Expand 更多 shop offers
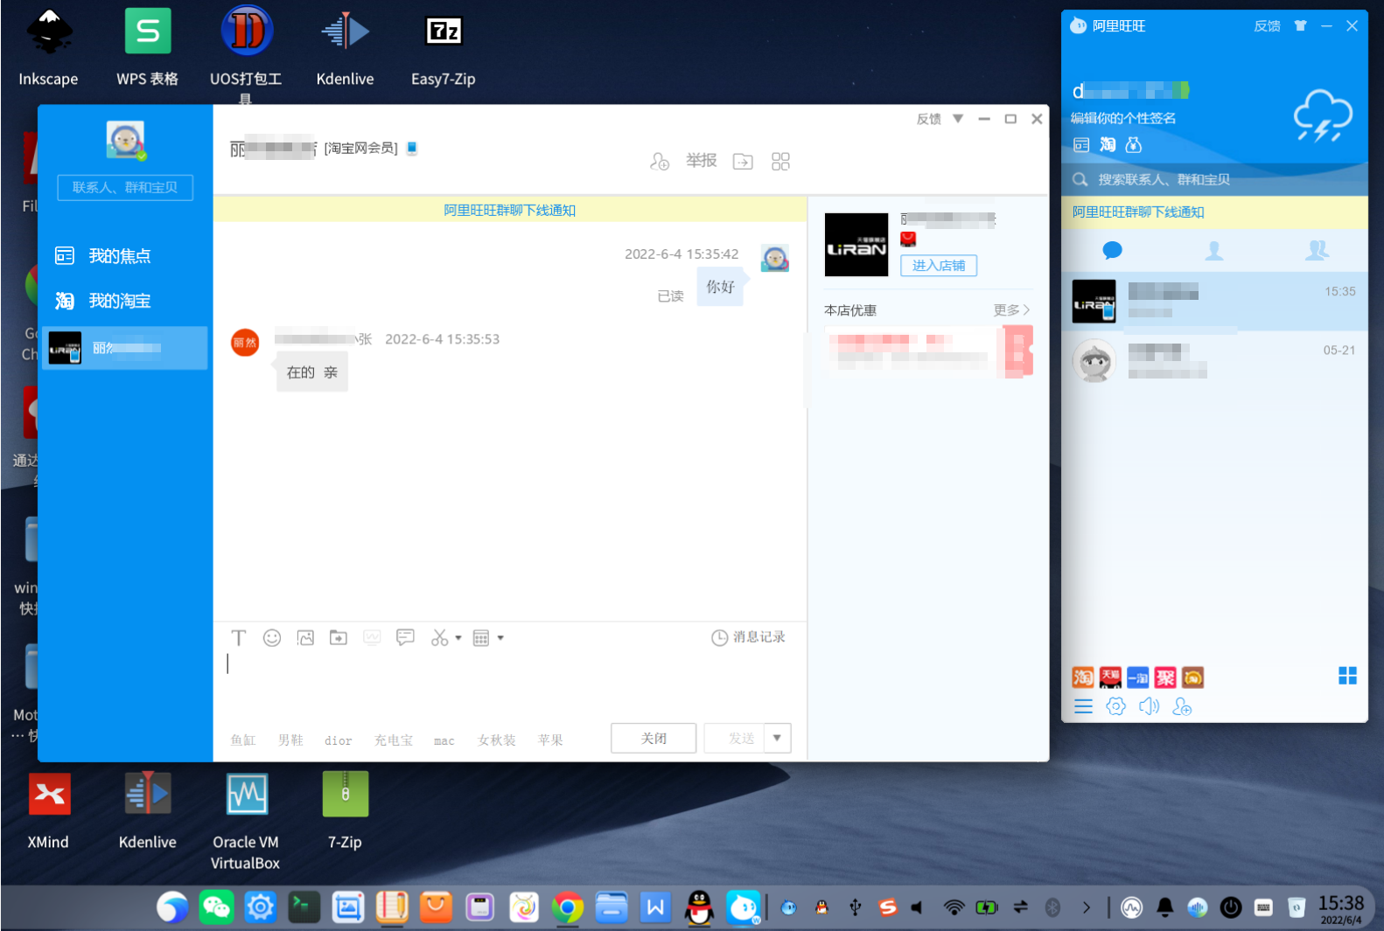The height and width of the screenshot is (931, 1384). (x=1011, y=309)
